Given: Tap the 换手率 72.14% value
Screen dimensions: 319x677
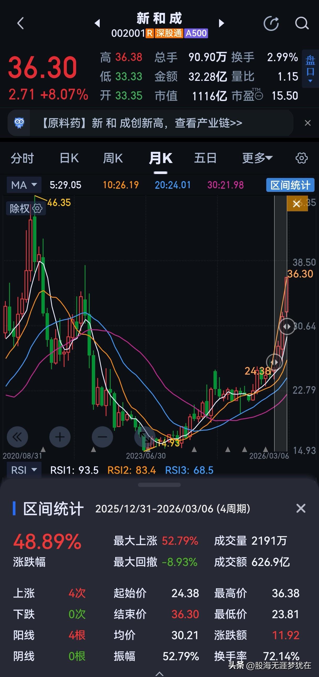Looking at the screenshot, I should point(281,656).
